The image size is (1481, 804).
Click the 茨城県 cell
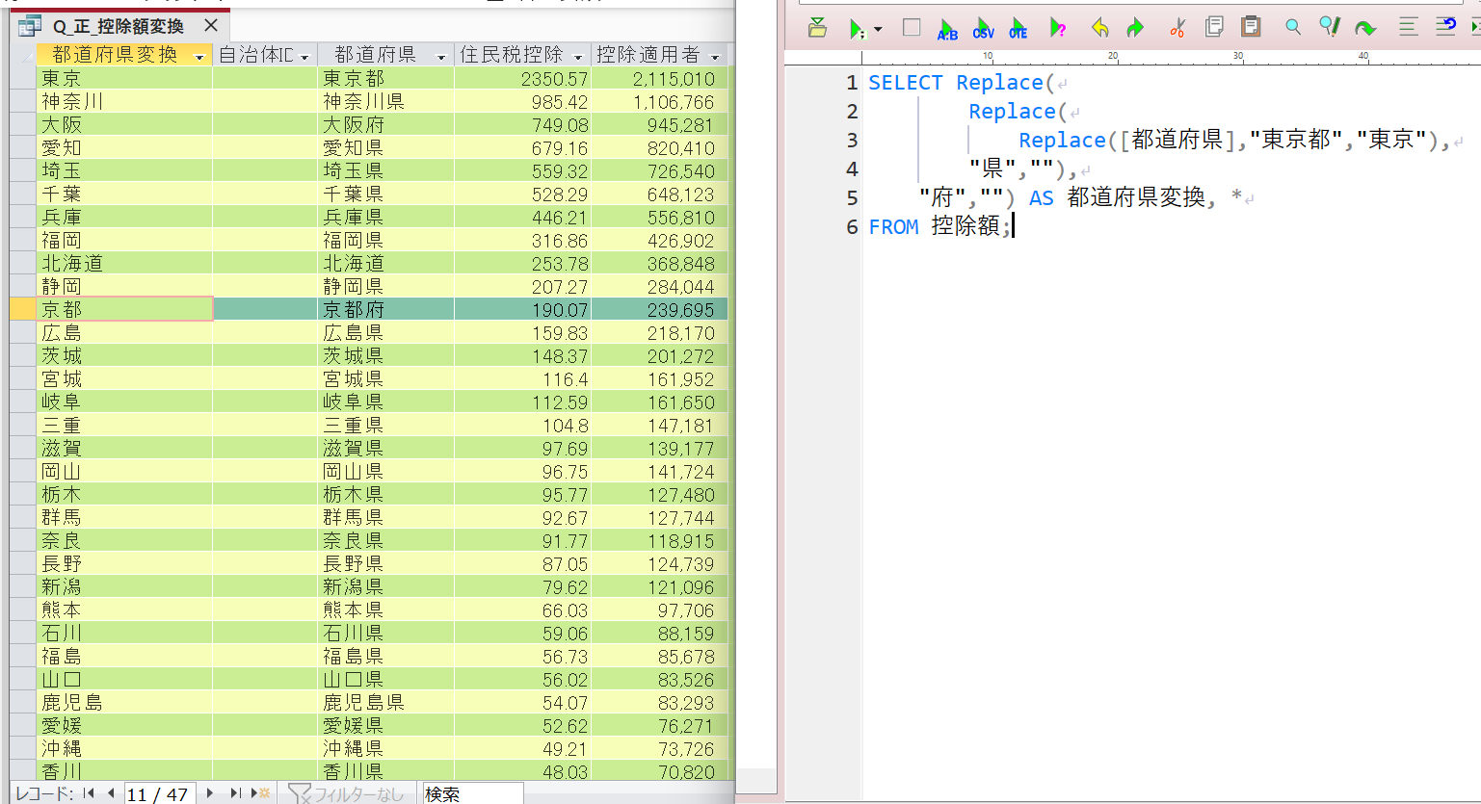[385, 355]
